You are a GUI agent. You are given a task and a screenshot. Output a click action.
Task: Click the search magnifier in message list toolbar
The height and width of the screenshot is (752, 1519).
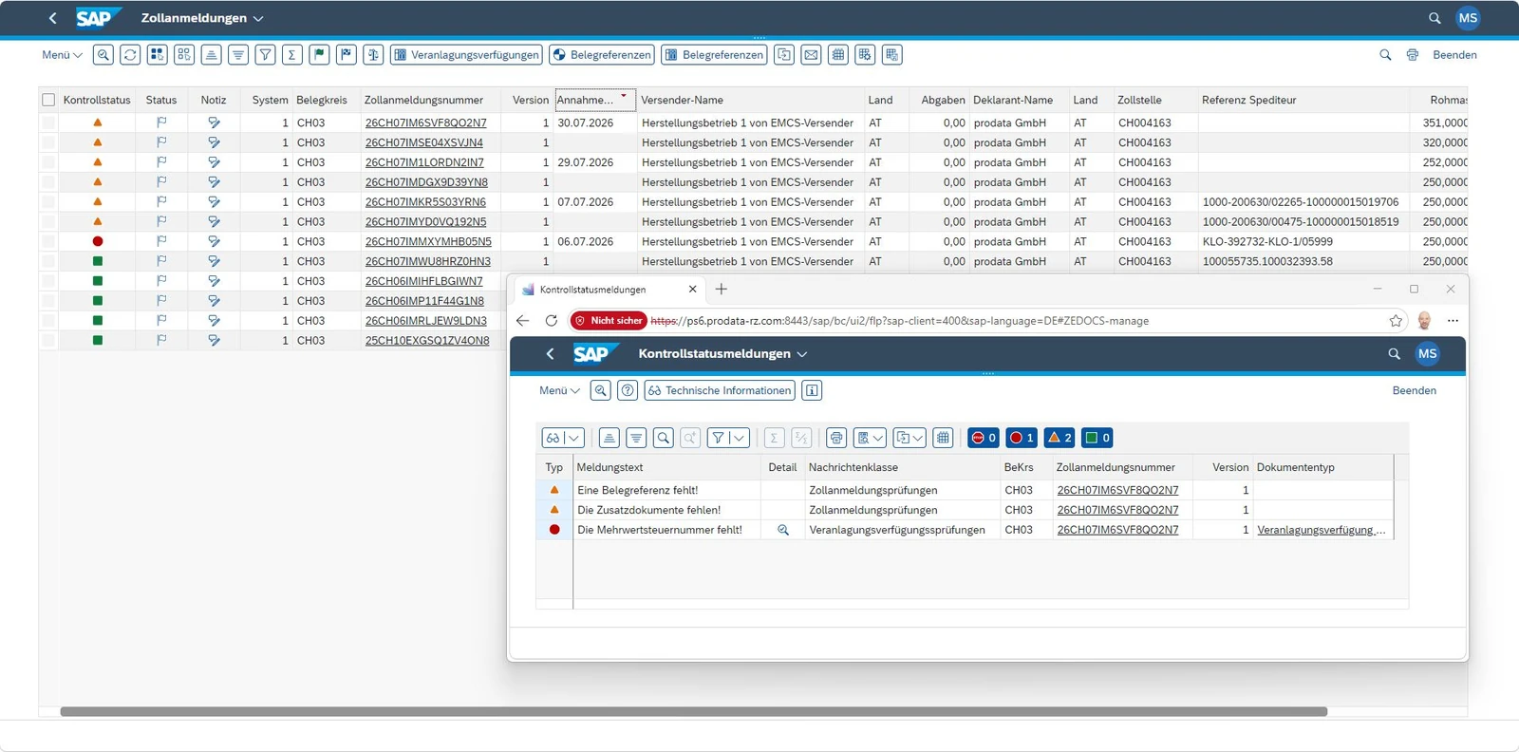(x=664, y=438)
